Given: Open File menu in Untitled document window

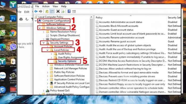Looking at the screenshot, I should click(19, 12).
